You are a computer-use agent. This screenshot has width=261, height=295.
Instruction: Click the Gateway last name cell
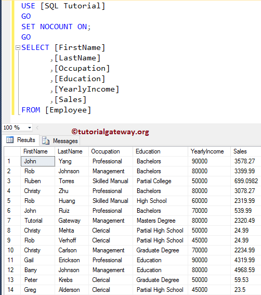coord(72,221)
